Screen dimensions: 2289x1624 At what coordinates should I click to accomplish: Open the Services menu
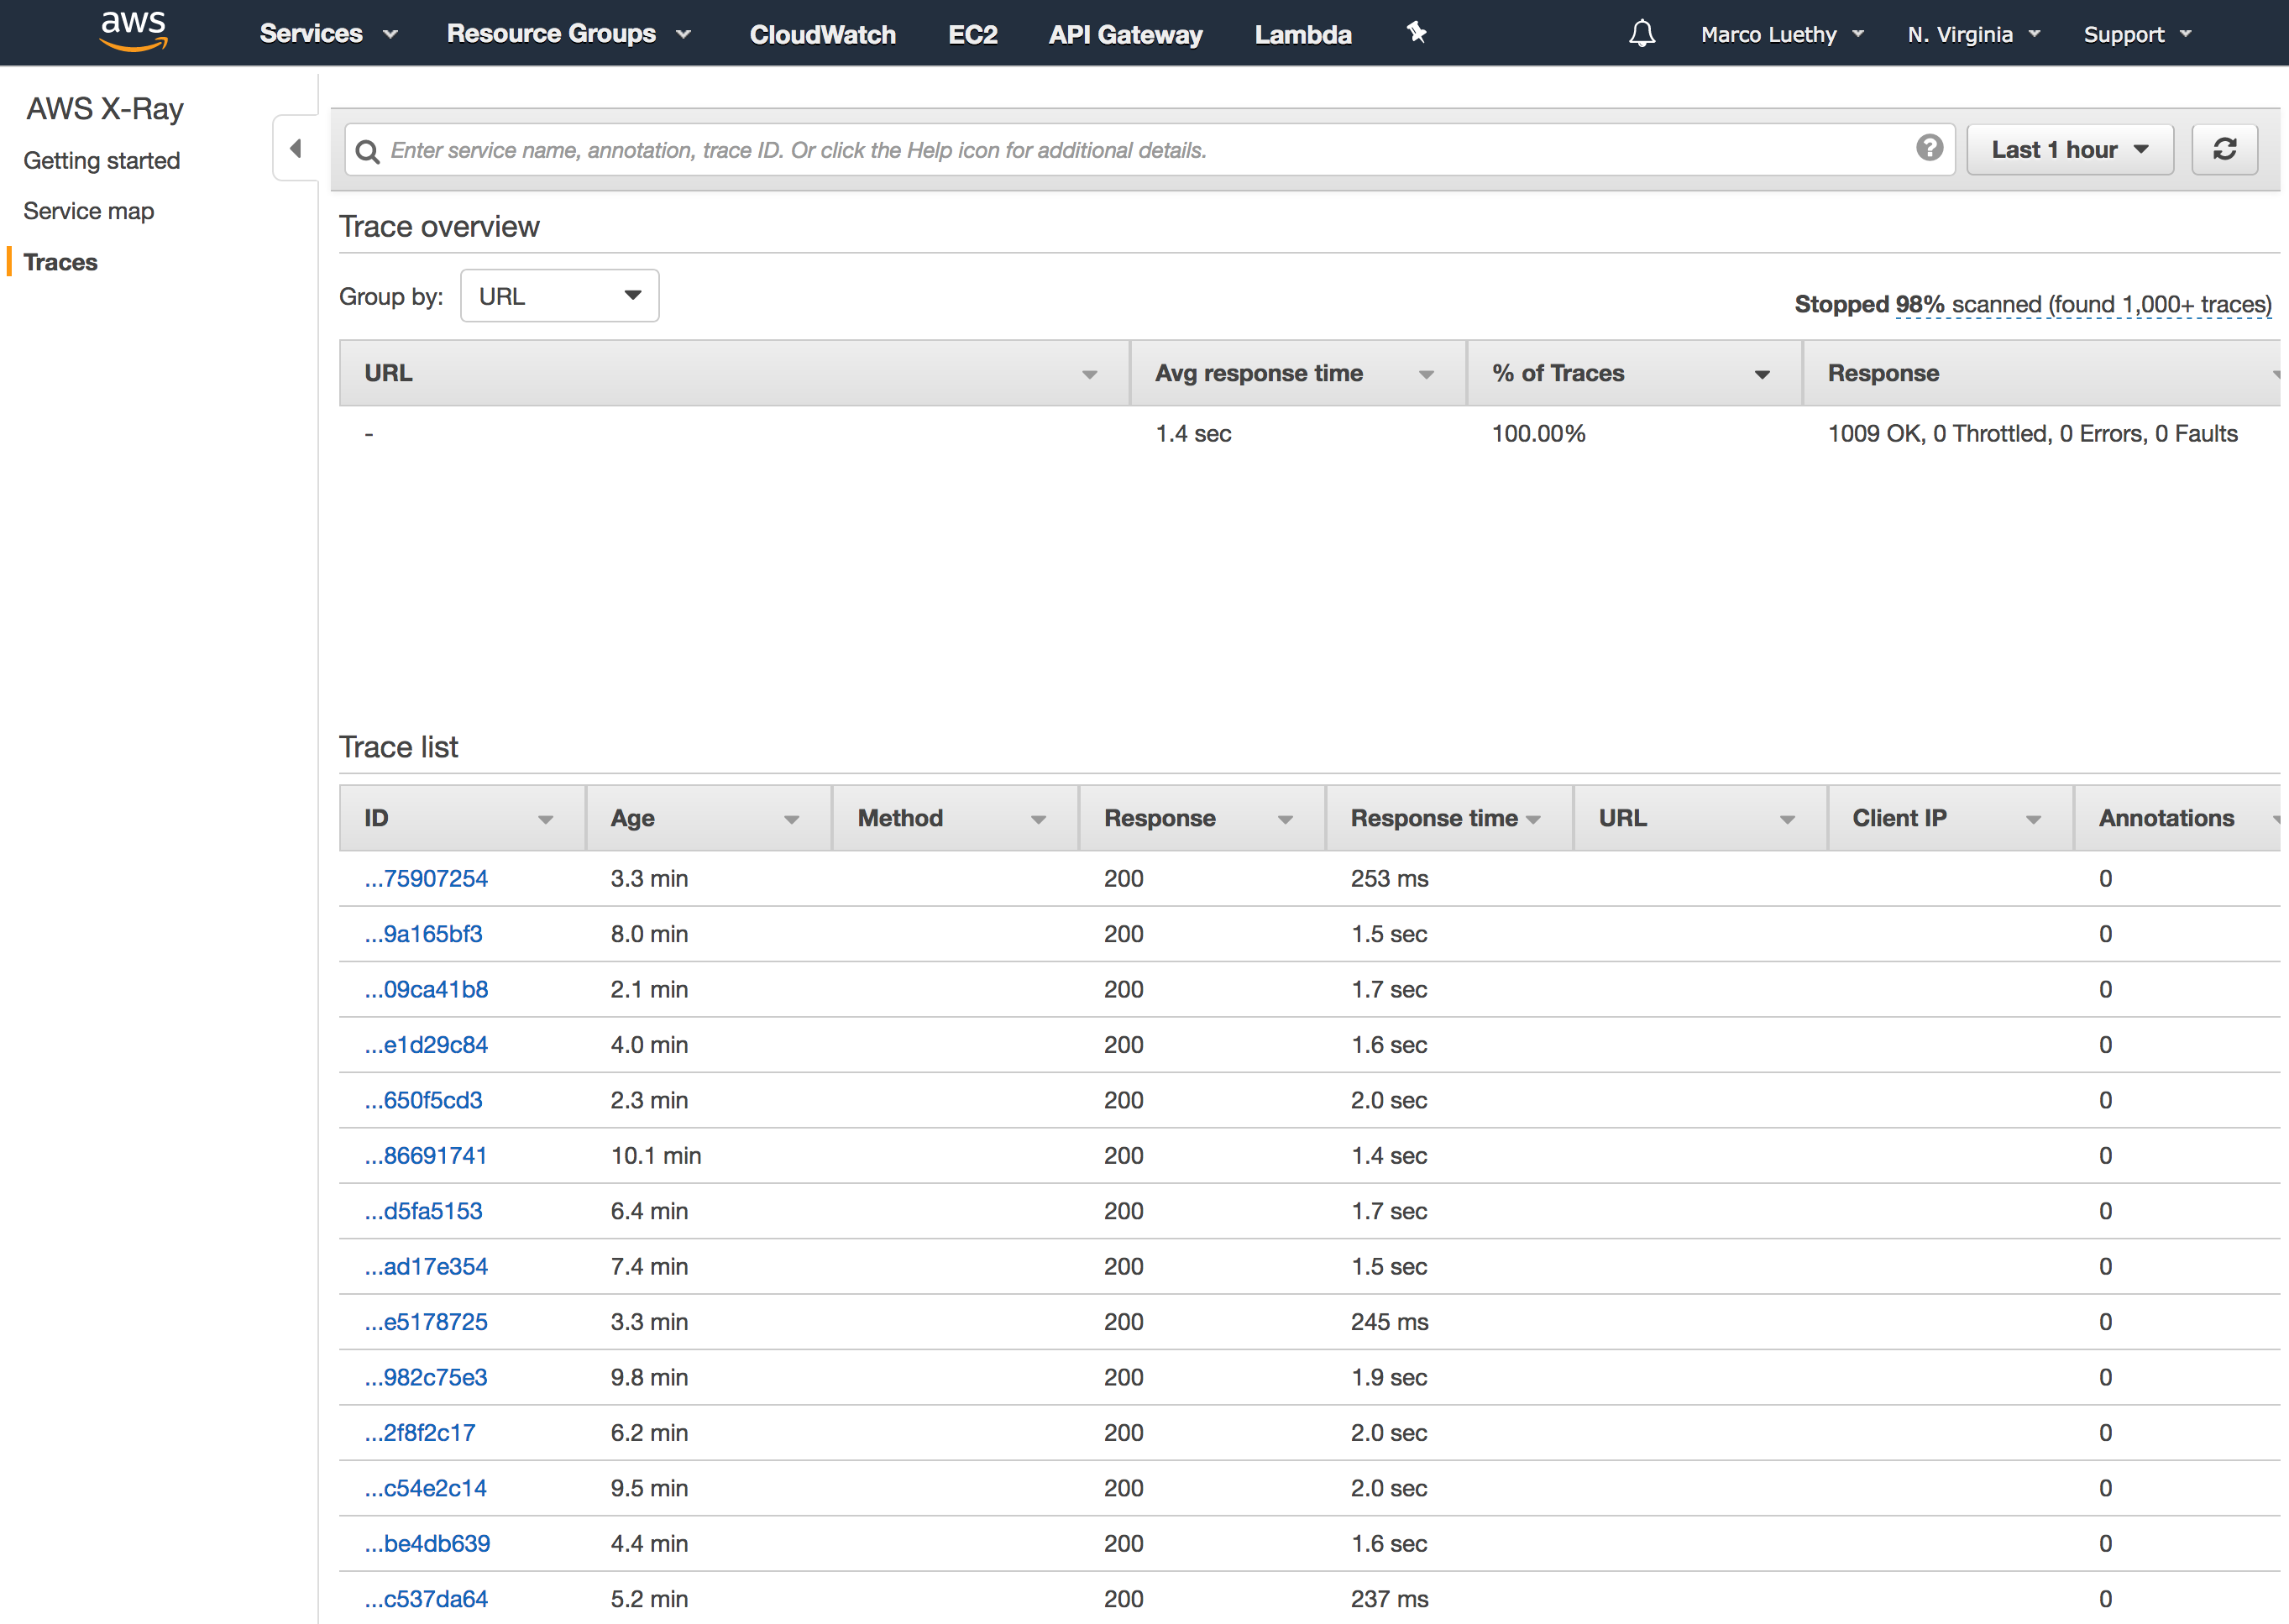[x=328, y=34]
